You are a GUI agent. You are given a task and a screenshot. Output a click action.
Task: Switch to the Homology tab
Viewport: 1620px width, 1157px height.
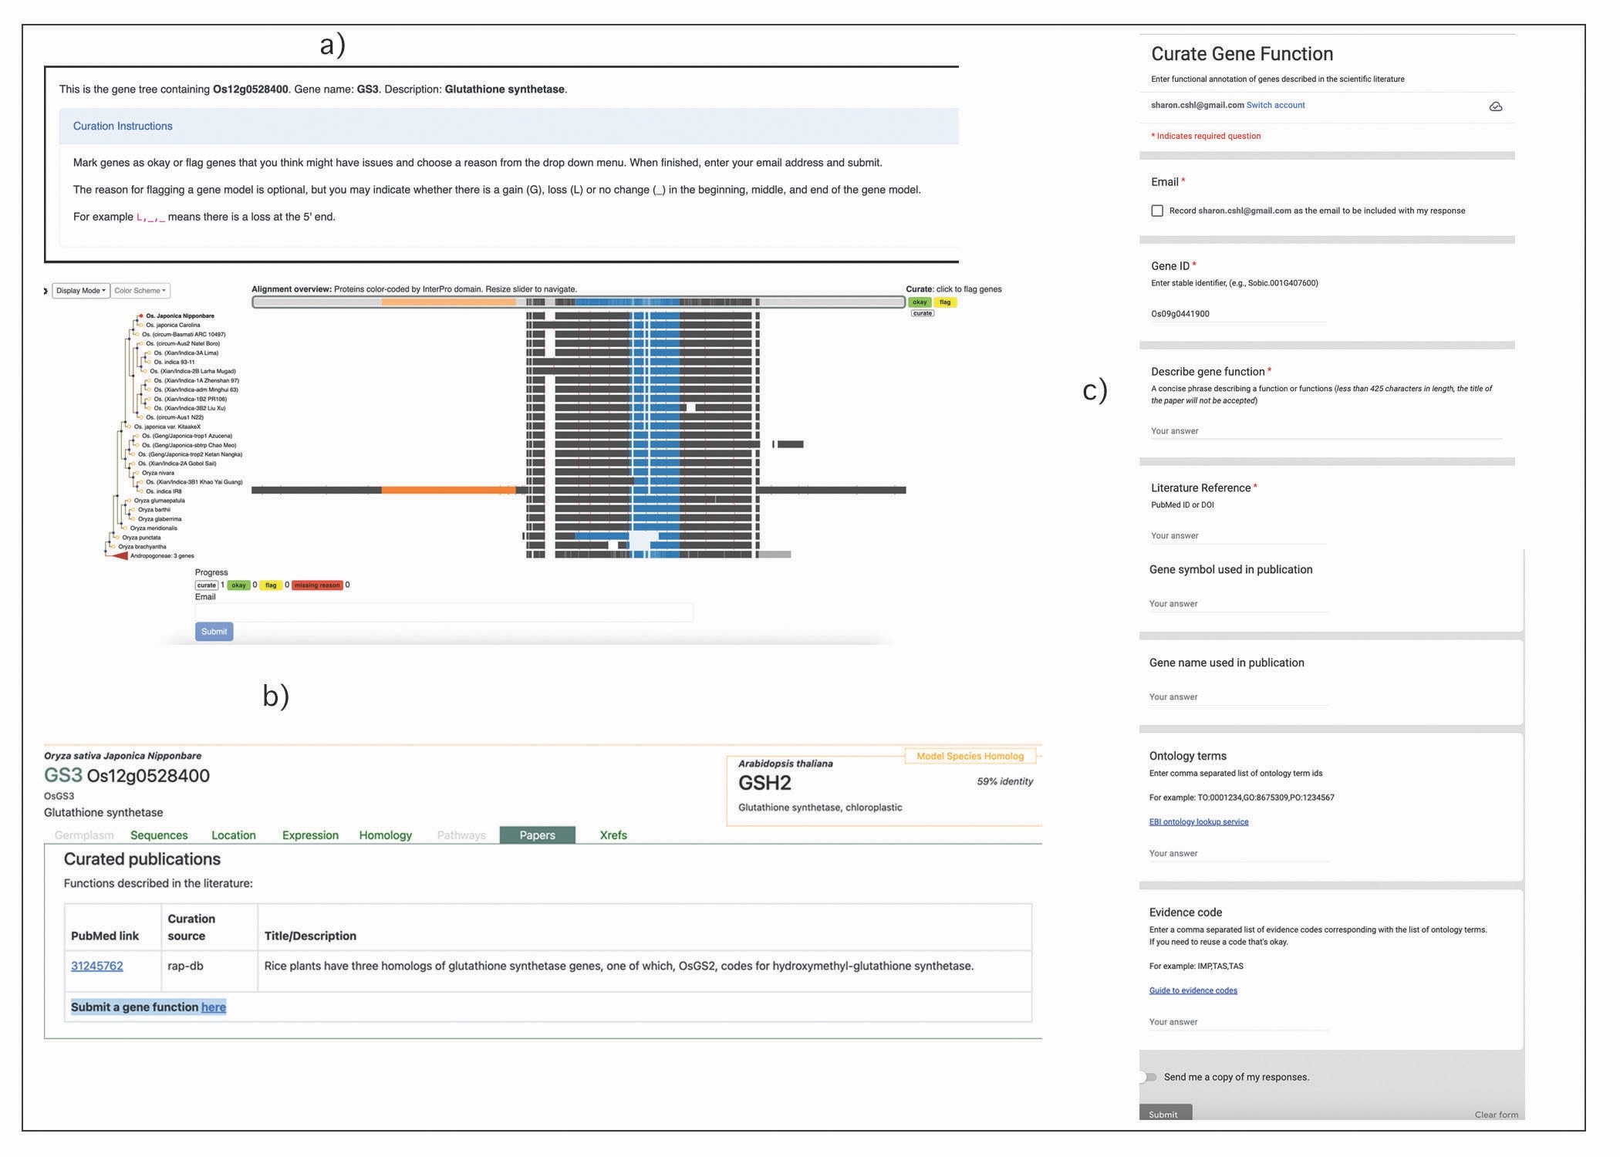pos(385,835)
